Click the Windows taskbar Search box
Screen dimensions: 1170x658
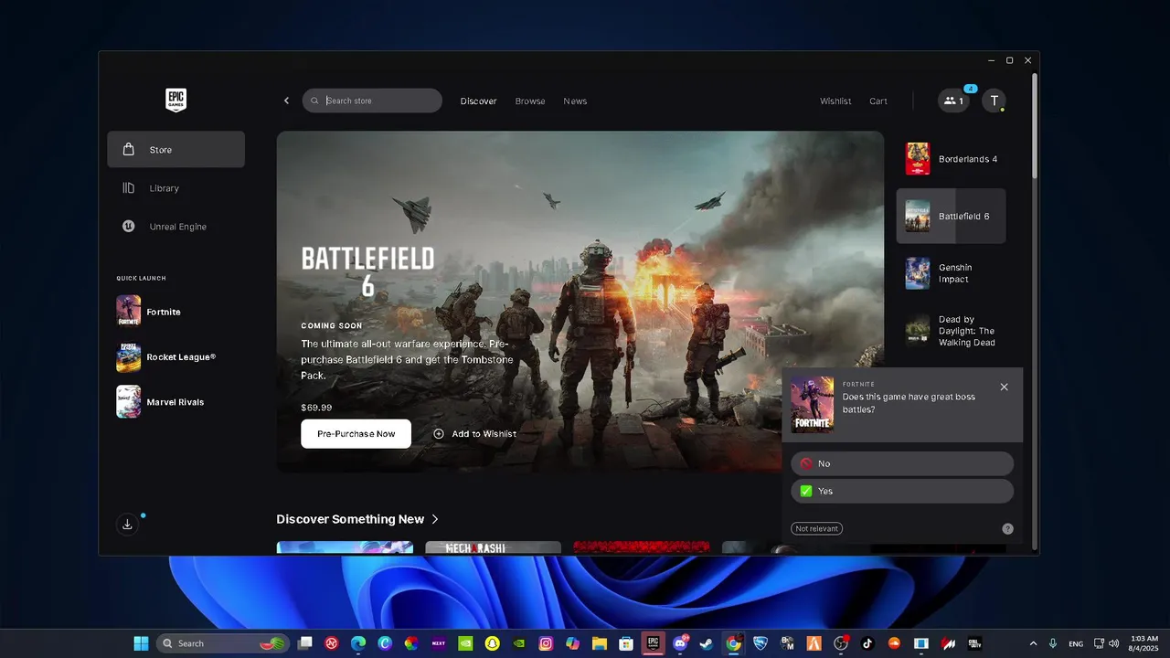coord(224,643)
